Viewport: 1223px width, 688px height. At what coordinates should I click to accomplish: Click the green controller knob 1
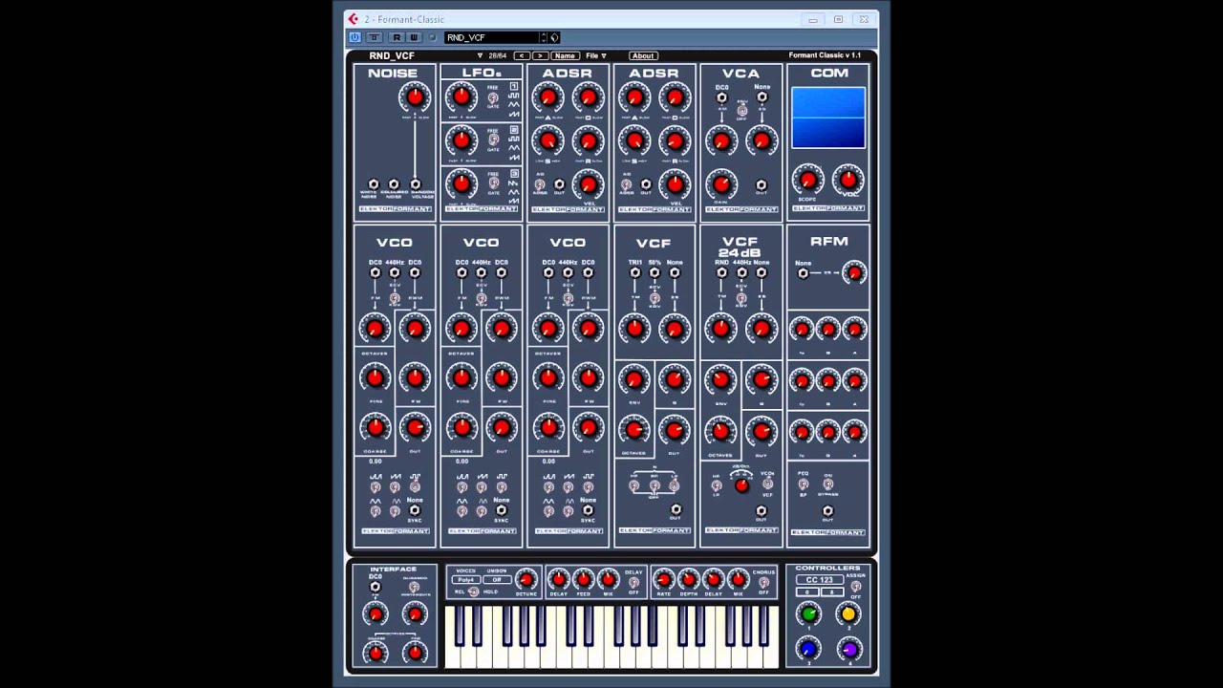pos(808,613)
